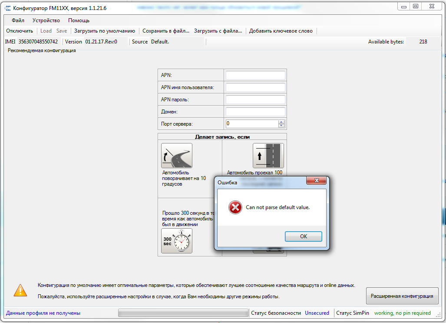Click Загрузить по умолчанию toolbar button
The width and height of the screenshot is (446, 323).
click(104, 31)
